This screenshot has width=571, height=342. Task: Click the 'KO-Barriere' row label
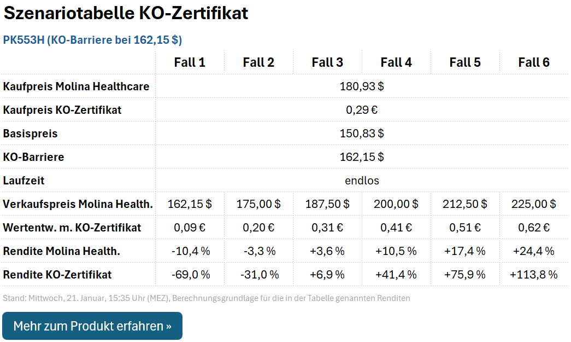33,157
